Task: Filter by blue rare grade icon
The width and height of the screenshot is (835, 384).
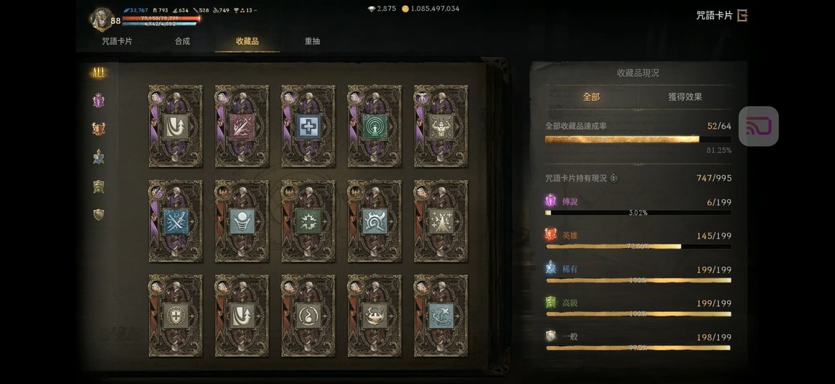Action: (99, 157)
